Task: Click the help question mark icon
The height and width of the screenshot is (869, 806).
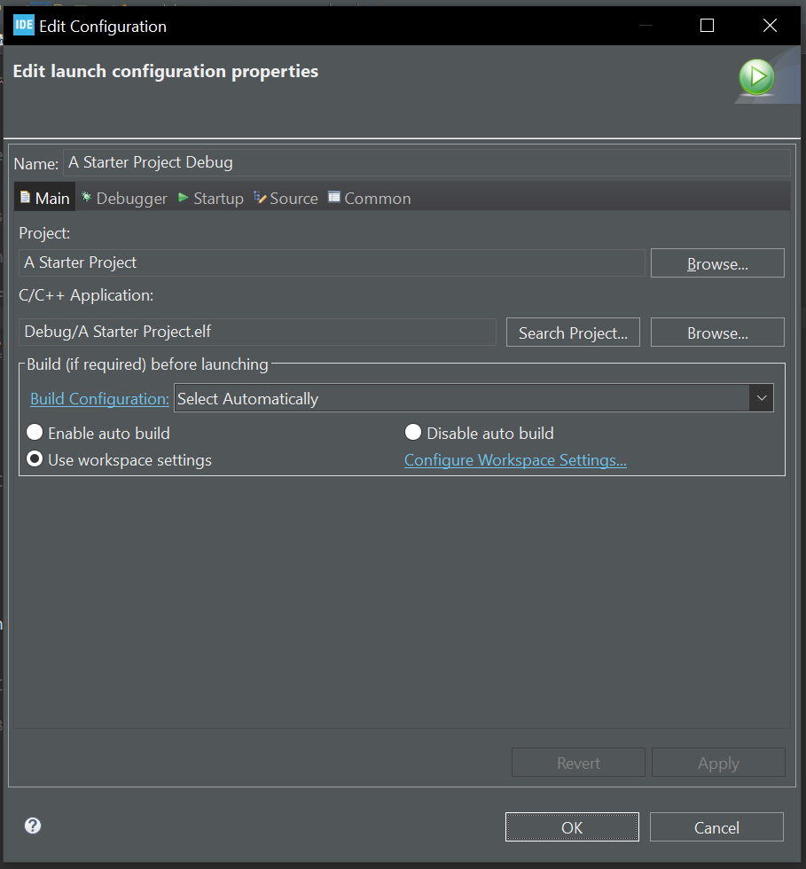Action: pos(33,826)
